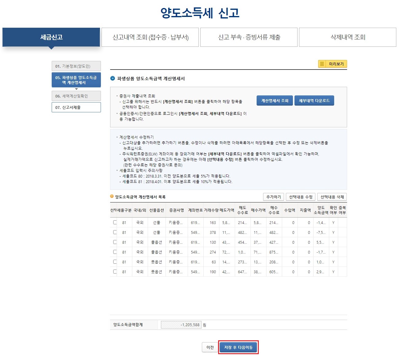Screen dimensions: 400x360
Task: Click 매수수수료 cell showing 875...
Action: (274, 252)
